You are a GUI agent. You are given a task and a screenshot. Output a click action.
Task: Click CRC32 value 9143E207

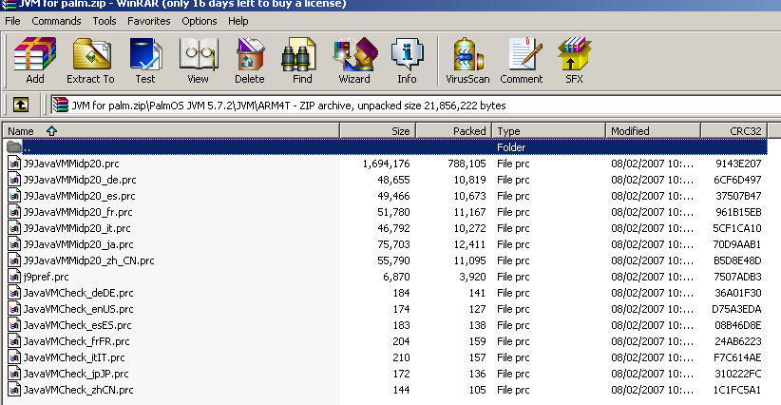pyautogui.click(x=738, y=164)
